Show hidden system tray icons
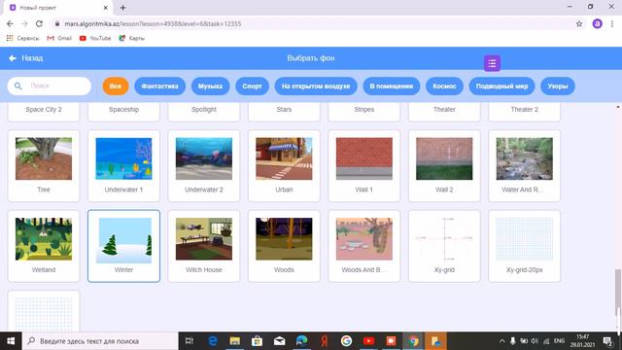622x350 pixels. pos(501,341)
